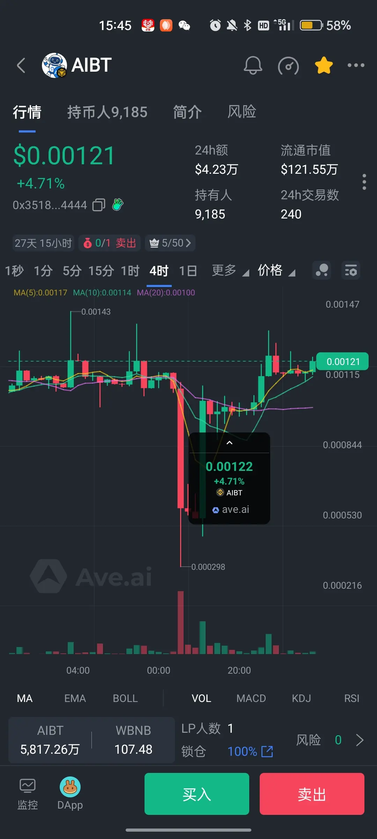Toggle the BOLL overlay indicator

point(125,698)
